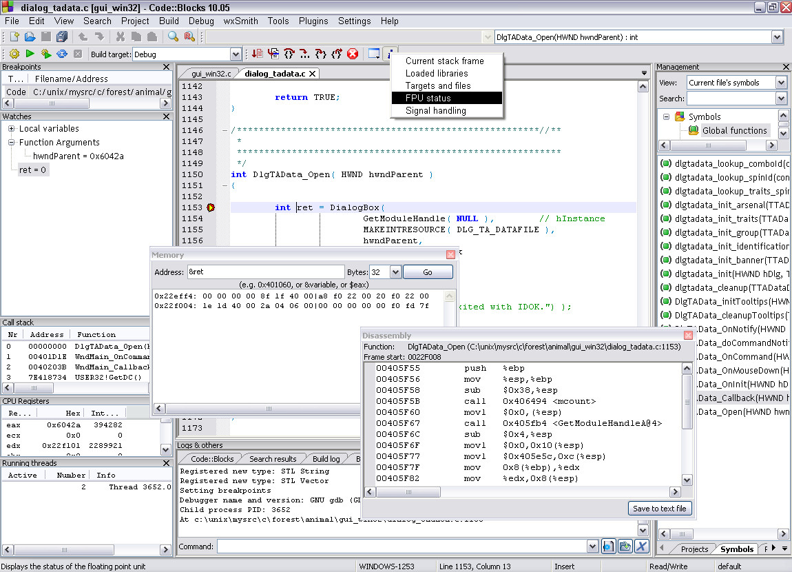Open the Plugins menu
Image resolution: width=792 pixels, height=572 pixels.
pos(313,21)
